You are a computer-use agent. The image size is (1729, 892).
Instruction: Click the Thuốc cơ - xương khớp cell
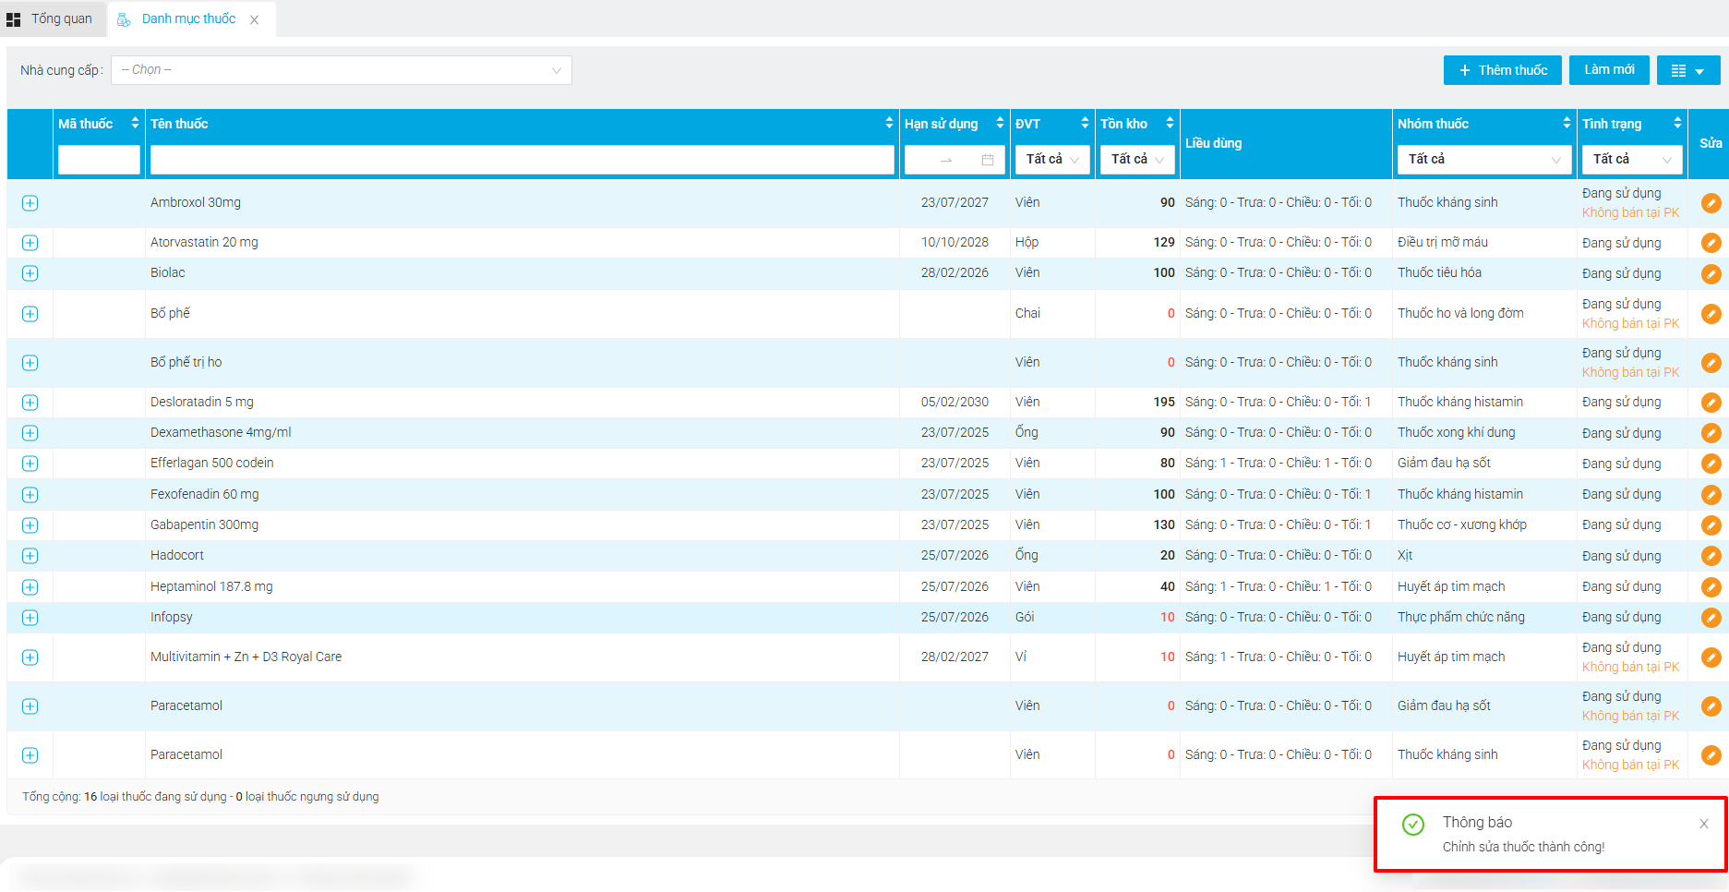(1462, 524)
